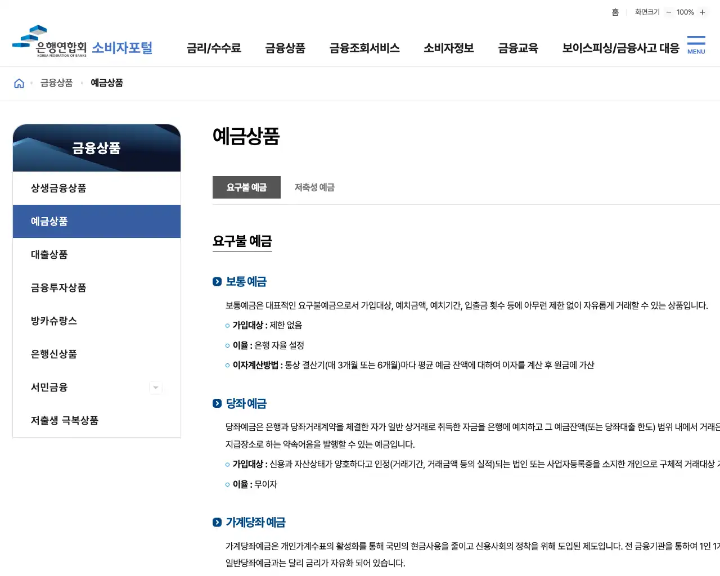This screenshot has width=720, height=576.
Task: Open 대출상품 in sidebar
Action: (x=97, y=255)
